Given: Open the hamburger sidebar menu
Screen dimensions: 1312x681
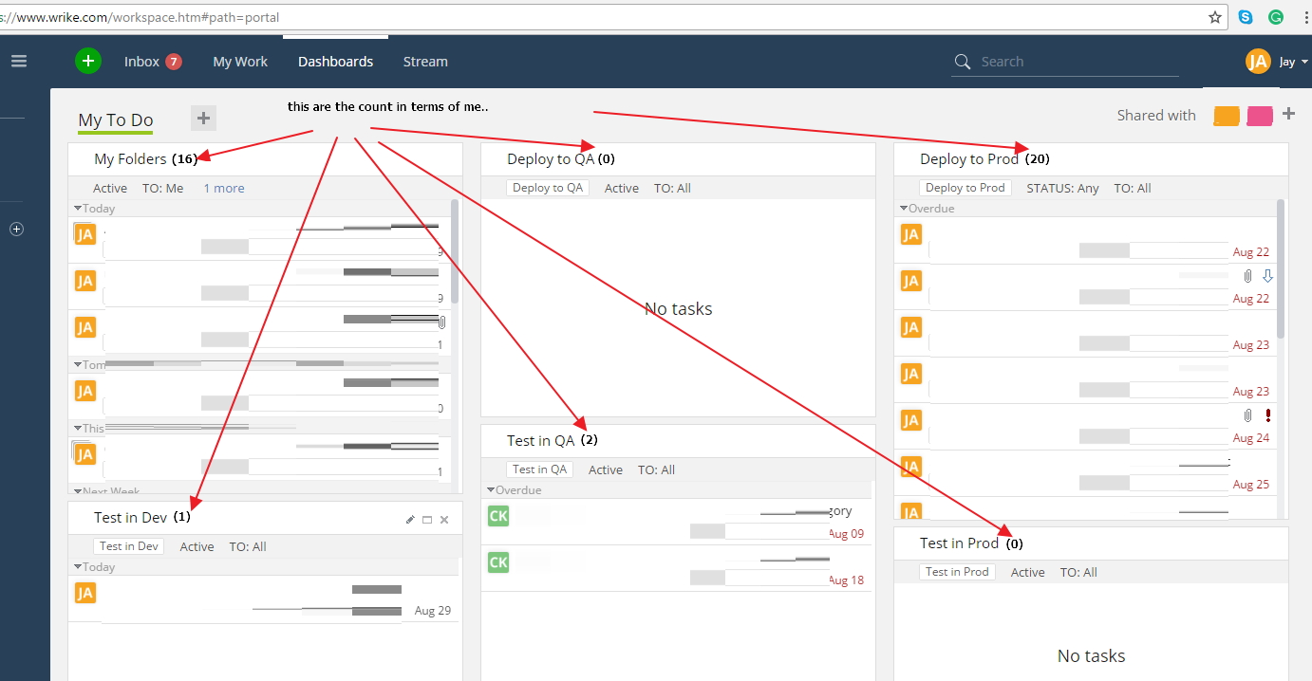Looking at the screenshot, I should click(x=19, y=62).
